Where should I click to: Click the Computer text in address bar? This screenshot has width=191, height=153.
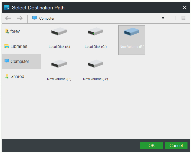(x=47, y=18)
